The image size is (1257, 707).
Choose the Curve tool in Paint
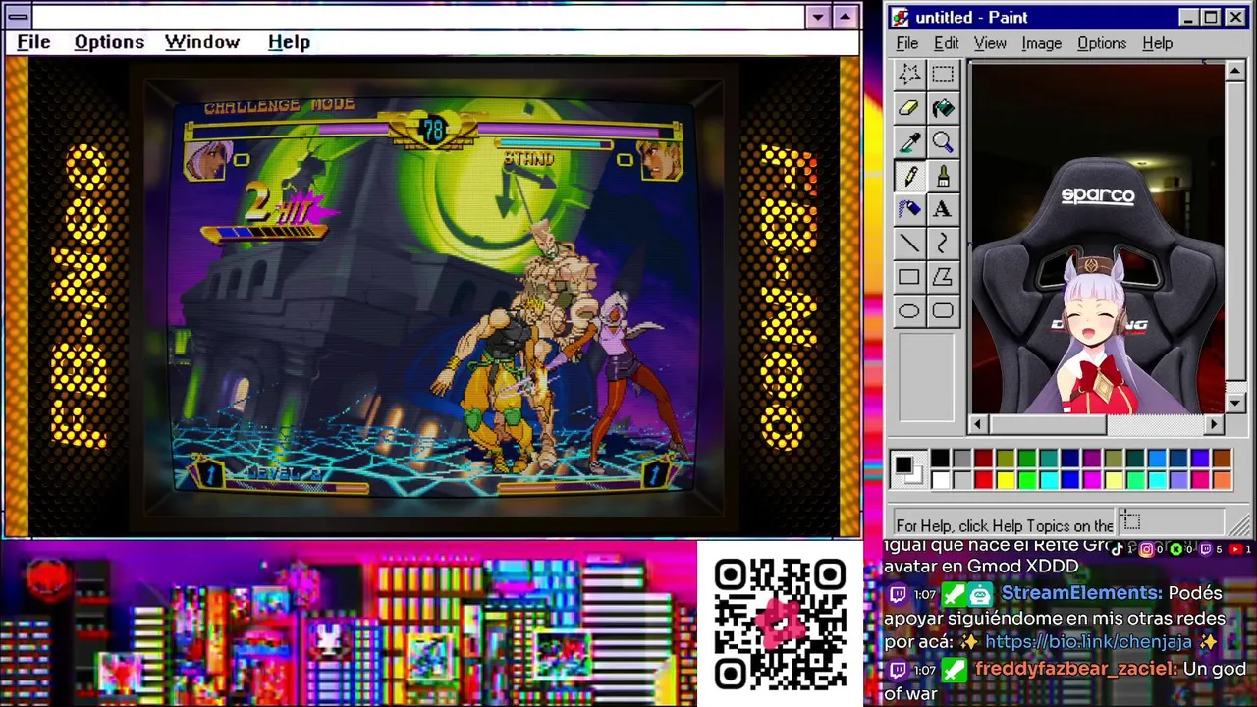[x=943, y=244]
